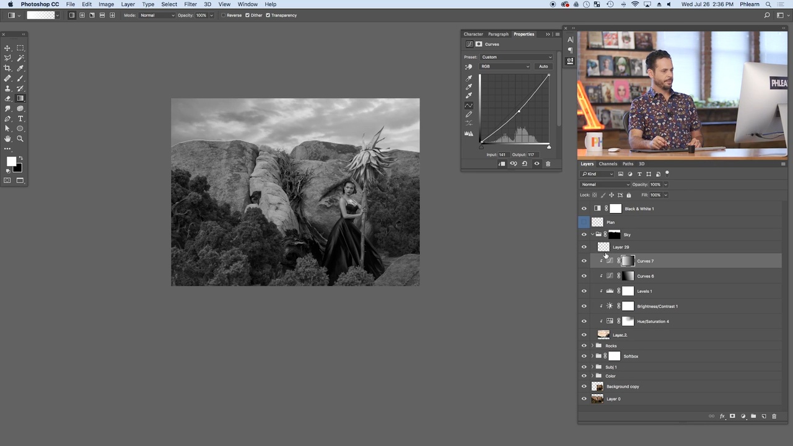Viewport: 793px width, 446px height.
Task: Open the layer blend mode Normal dropdown
Action: click(x=605, y=184)
